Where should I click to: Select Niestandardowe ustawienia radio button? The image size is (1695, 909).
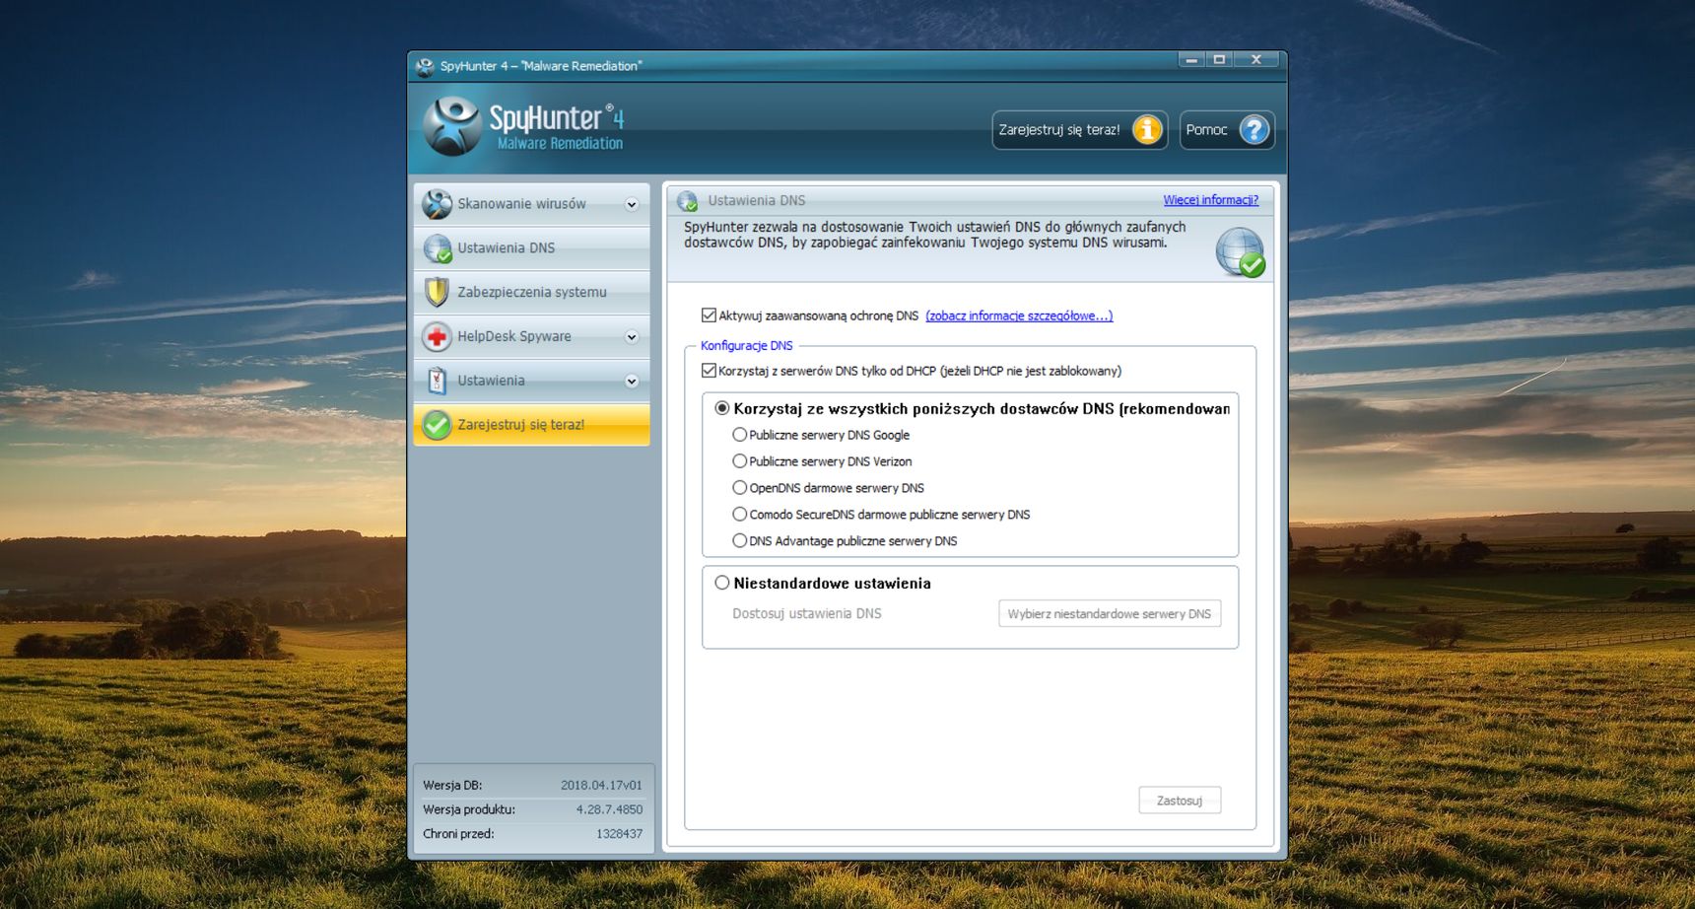coord(722,583)
